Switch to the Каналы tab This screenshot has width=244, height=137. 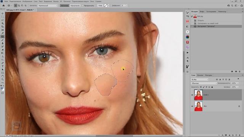(200, 75)
